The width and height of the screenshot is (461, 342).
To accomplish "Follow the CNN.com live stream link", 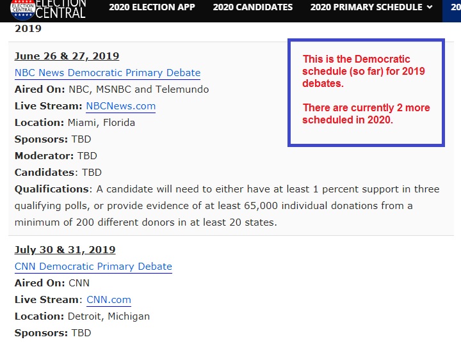I will pyautogui.click(x=109, y=300).
